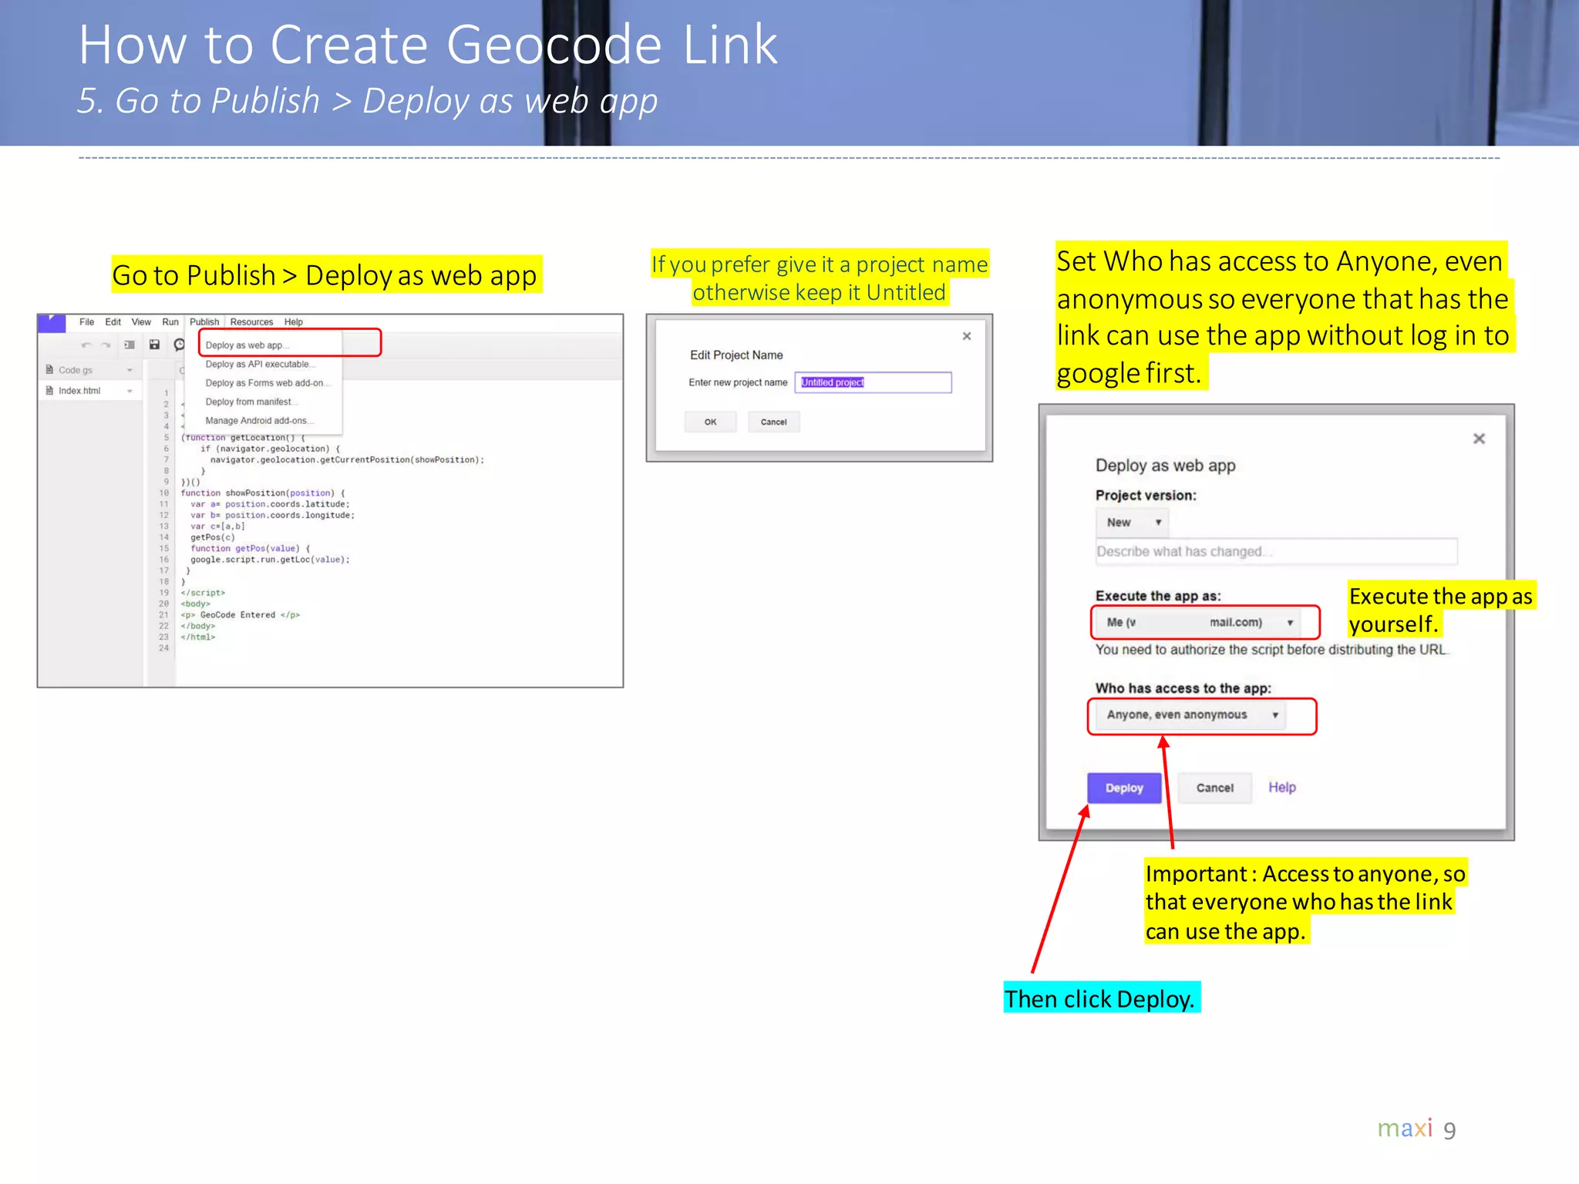
Task: Click Cancel in Deploy as web app dialog
Action: tap(1214, 788)
